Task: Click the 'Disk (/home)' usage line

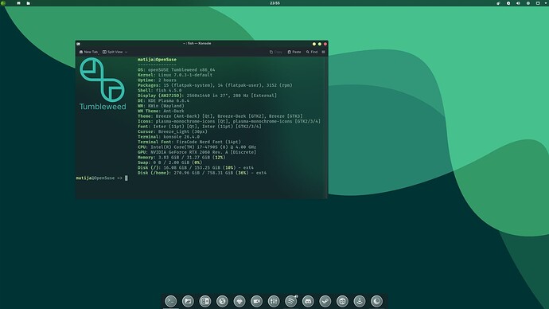Action: click(x=202, y=173)
